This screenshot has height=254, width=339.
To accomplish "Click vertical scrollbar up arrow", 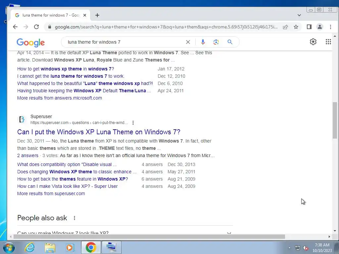I will tap(335, 36).
